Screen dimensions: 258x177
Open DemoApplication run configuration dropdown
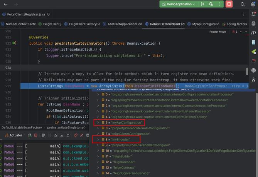coord(179,4)
